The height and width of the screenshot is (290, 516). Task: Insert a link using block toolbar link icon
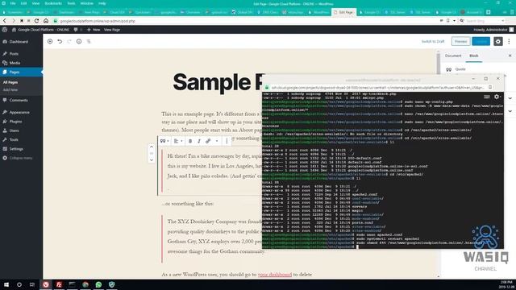pyautogui.click(x=208, y=141)
